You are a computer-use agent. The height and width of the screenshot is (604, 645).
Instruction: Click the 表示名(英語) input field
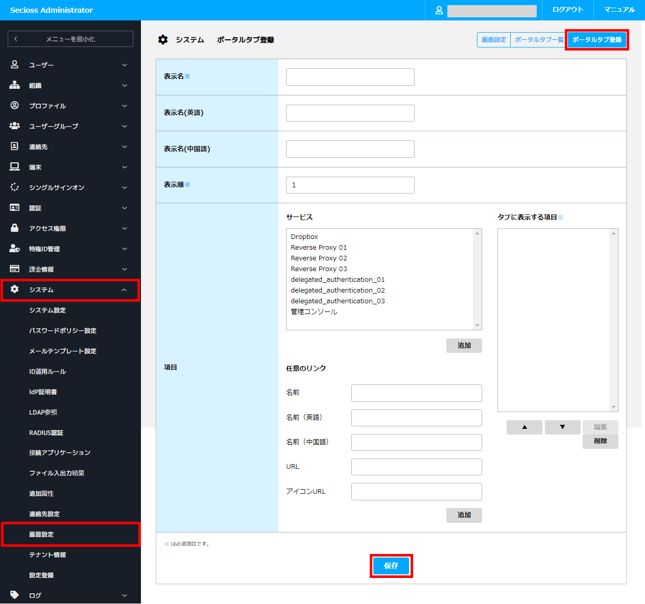pyautogui.click(x=350, y=113)
